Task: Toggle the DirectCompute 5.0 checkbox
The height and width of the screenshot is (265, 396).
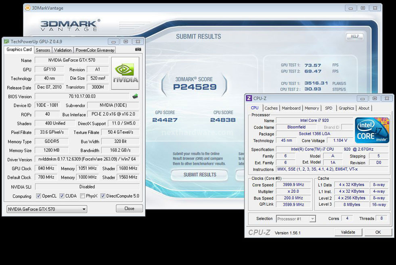Action: point(103,196)
